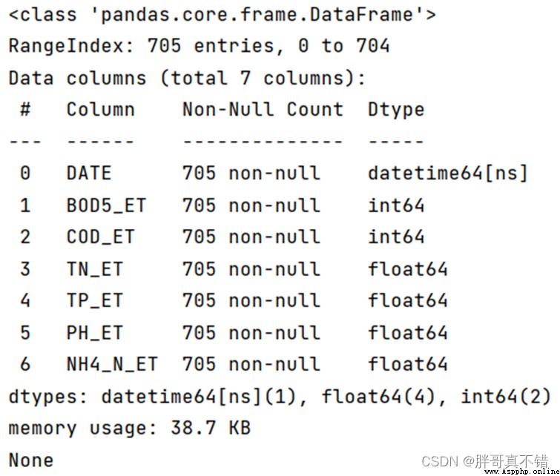Viewport: 560px width, 476px height.
Task: Select the Column header text
Action: coord(101,109)
